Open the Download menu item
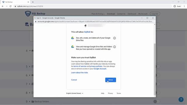The height and width of the screenshot is (105, 187). [111, 14]
